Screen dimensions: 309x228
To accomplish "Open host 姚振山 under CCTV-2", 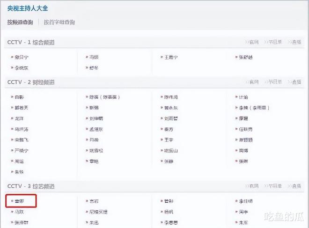I will [171, 151].
